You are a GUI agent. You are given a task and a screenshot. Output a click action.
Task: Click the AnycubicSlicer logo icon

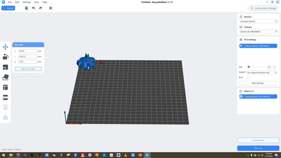[3, 2]
